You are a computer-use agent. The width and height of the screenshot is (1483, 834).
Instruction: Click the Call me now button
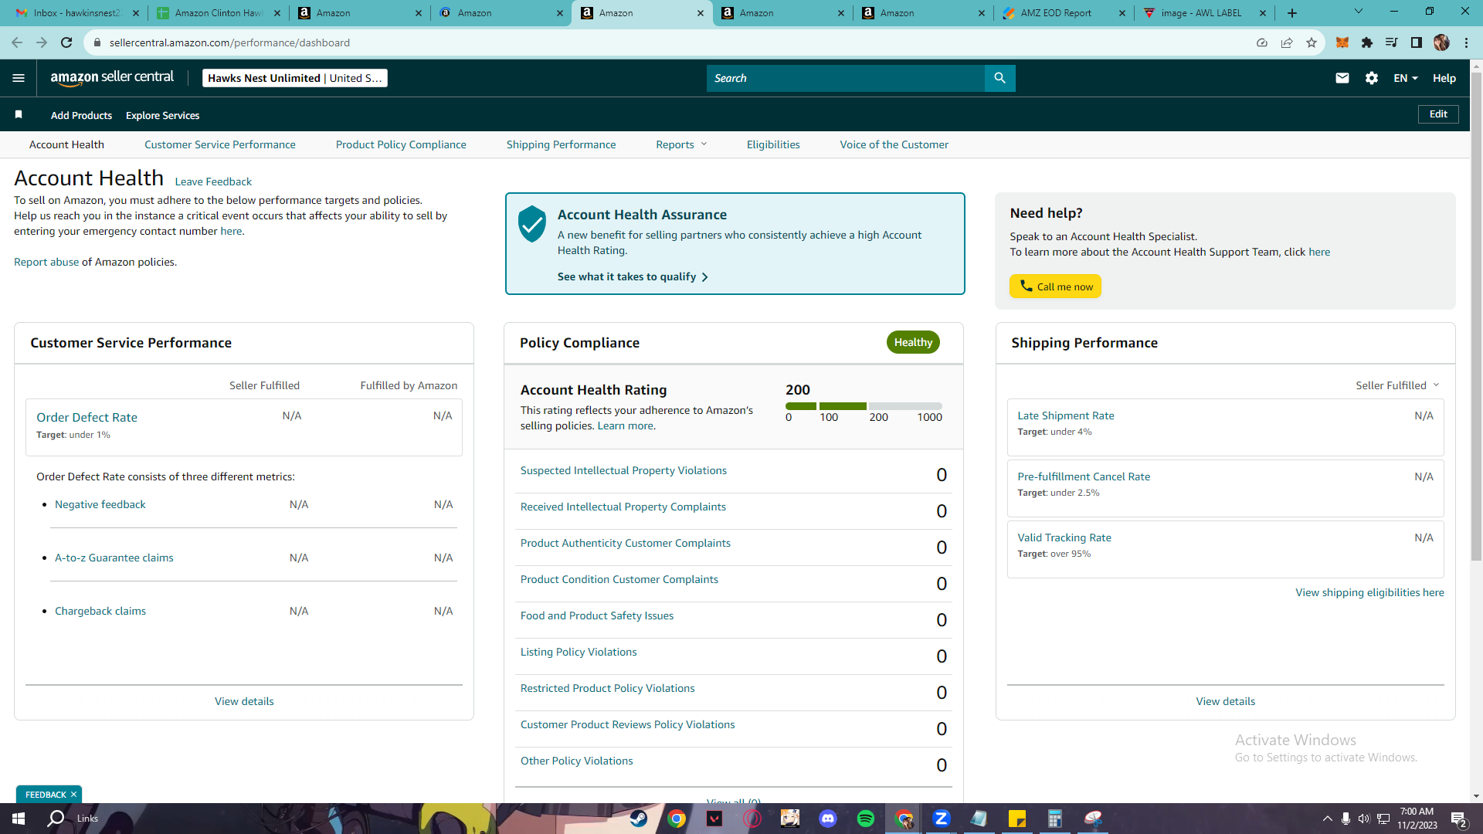pyautogui.click(x=1055, y=286)
